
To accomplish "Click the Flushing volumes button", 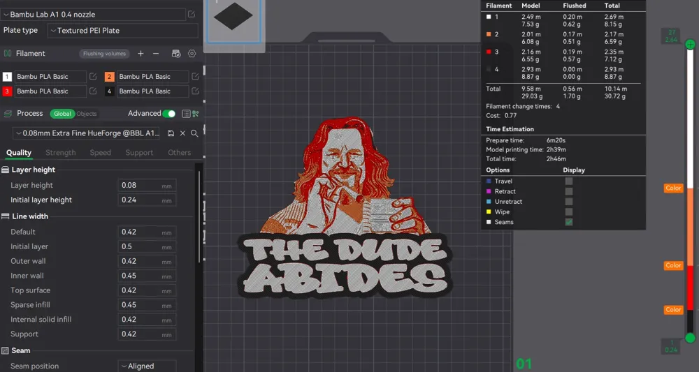I will [x=104, y=54].
